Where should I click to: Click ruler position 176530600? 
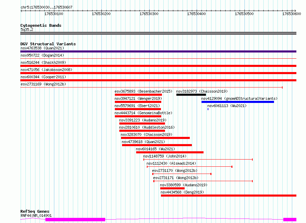click(292, 14)
